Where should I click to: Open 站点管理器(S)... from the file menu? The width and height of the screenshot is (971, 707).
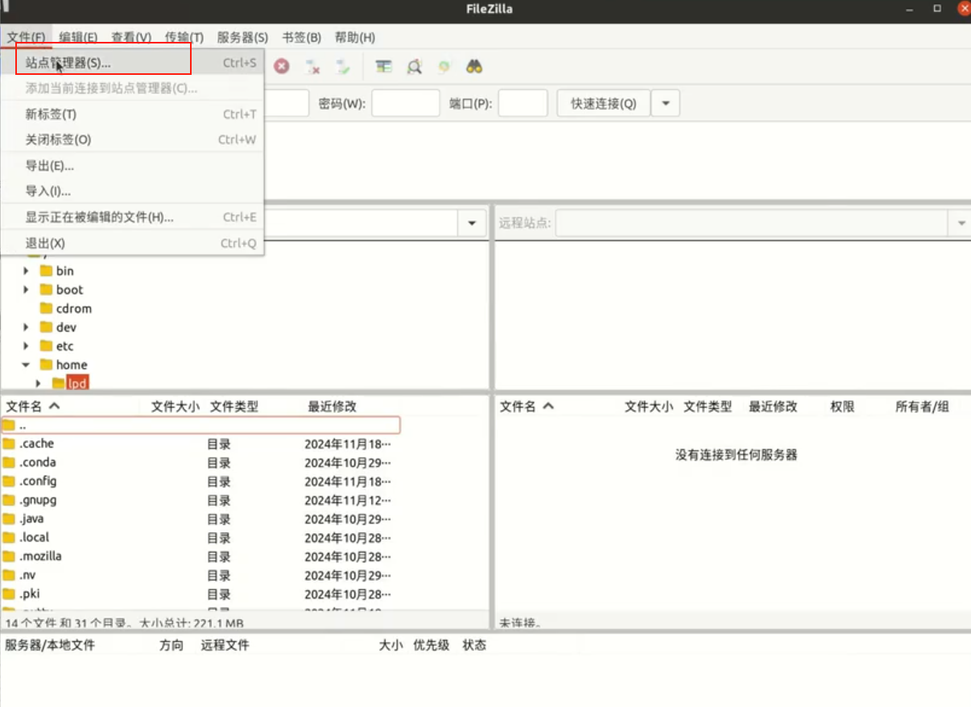(132, 63)
